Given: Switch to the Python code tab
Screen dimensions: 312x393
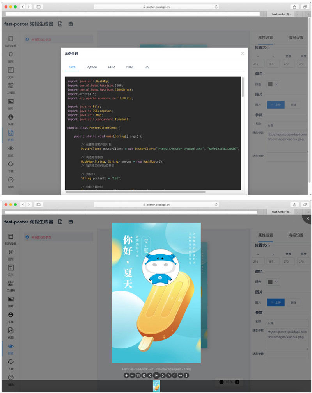Looking at the screenshot, I should 91,67.
